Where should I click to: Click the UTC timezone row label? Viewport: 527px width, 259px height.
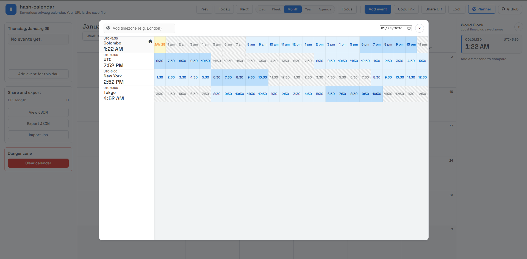[x=126, y=61]
